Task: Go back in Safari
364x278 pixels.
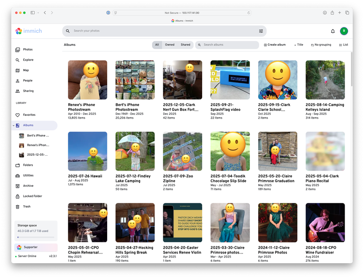Action: pyautogui.click(x=45, y=13)
